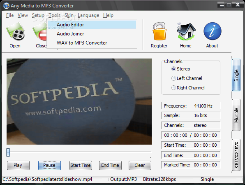Click the Clear button

pos(140,165)
